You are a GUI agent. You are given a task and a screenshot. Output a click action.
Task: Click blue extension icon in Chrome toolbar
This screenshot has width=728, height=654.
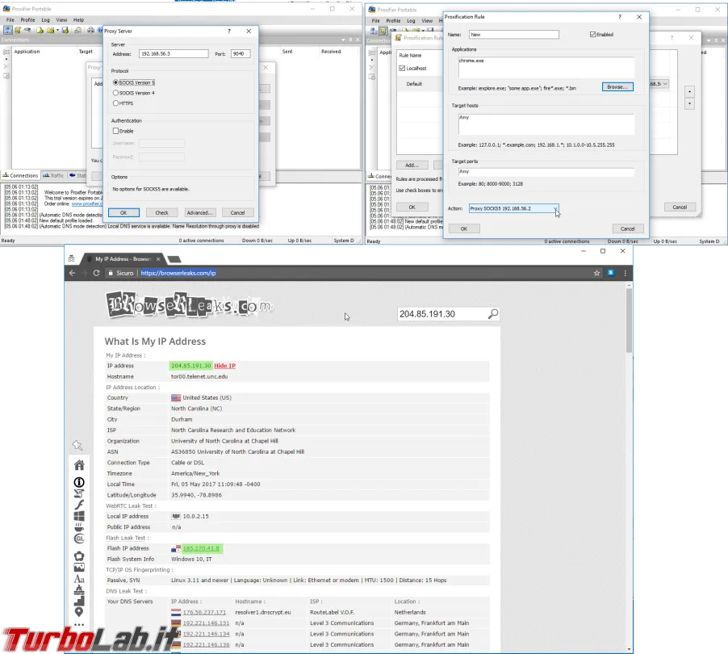point(611,273)
